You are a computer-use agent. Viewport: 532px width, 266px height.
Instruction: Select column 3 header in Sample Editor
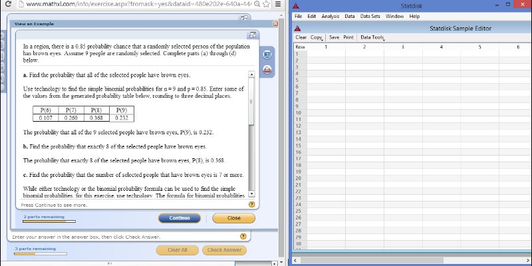pos(403,47)
